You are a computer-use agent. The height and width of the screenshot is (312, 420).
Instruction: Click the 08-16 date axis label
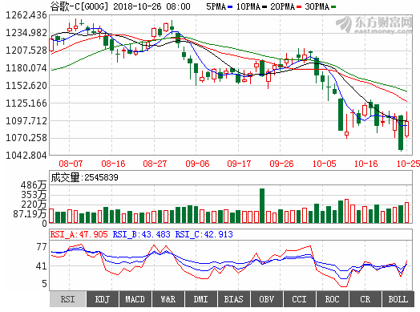[x=113, y=164]
